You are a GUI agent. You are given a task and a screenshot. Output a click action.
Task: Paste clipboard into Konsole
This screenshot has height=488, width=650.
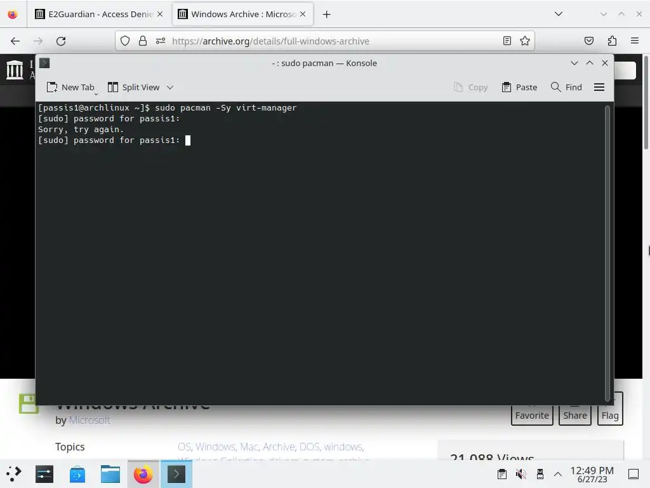(519, 88)
